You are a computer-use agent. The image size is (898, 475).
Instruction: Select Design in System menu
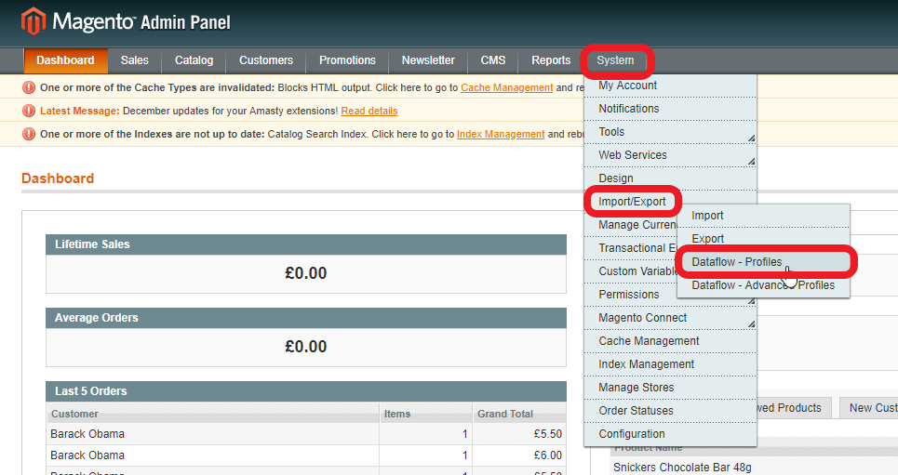pyautogui.click(x=670, y=178)
